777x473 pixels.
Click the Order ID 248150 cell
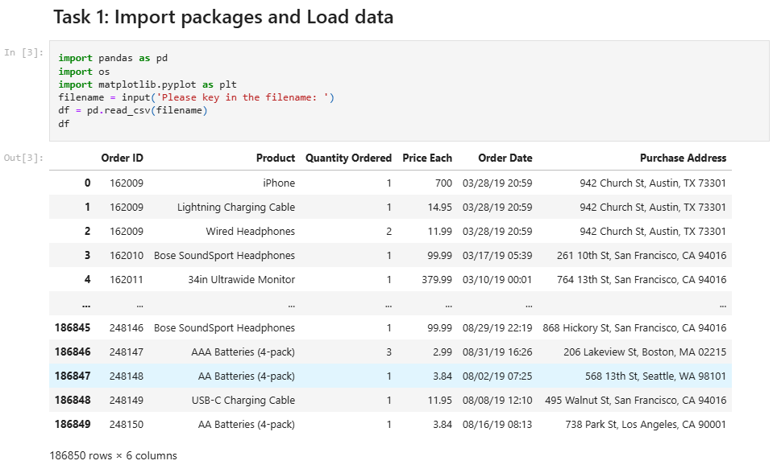pos(127,425)
